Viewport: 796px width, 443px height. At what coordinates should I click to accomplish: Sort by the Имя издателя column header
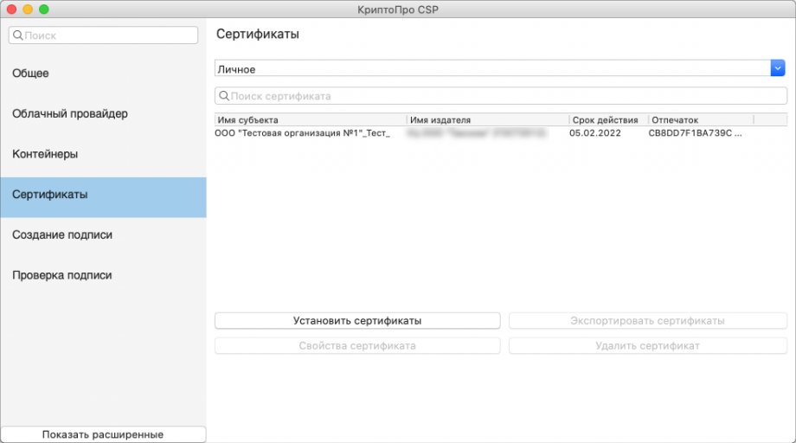(x=487, y=120)
